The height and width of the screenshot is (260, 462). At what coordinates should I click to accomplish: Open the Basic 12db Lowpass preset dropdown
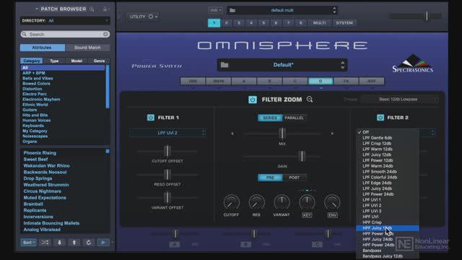click(399, 100)
